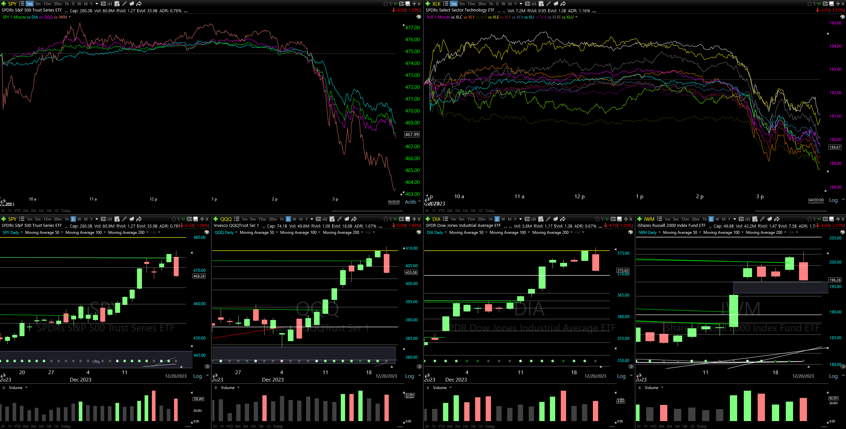Open the watchlist icon next to XLK symbol
846x429 pixels.
(x=446, y=4)
